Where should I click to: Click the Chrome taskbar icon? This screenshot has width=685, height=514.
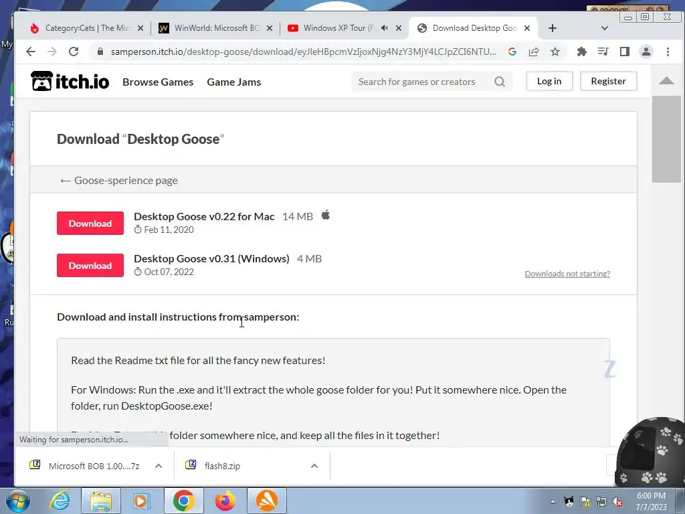click(183, 501)
